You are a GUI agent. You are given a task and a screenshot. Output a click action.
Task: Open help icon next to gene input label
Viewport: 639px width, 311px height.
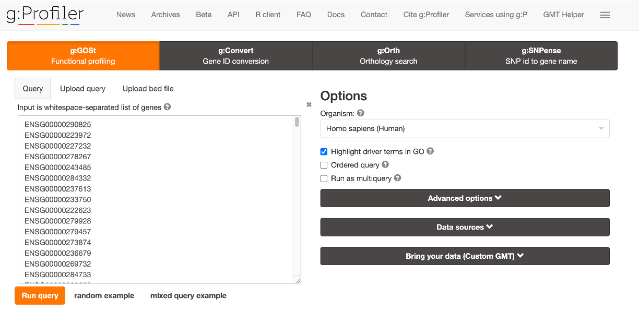click(x=167, y=107)
